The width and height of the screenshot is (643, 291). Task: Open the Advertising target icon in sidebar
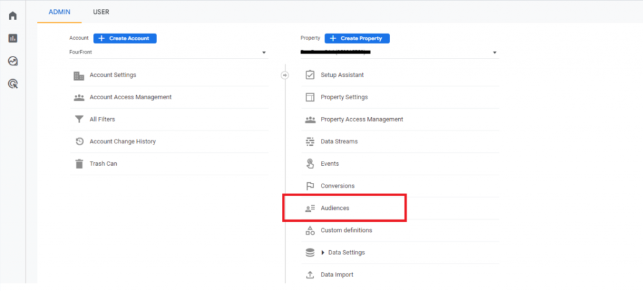(x=13, y=84)
